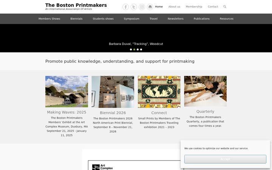Click the International Association Of Artists subtitle

click(69, 9)
